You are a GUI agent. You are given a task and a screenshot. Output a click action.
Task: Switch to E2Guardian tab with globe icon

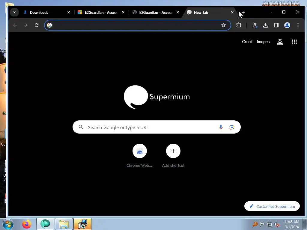[156, 12]
